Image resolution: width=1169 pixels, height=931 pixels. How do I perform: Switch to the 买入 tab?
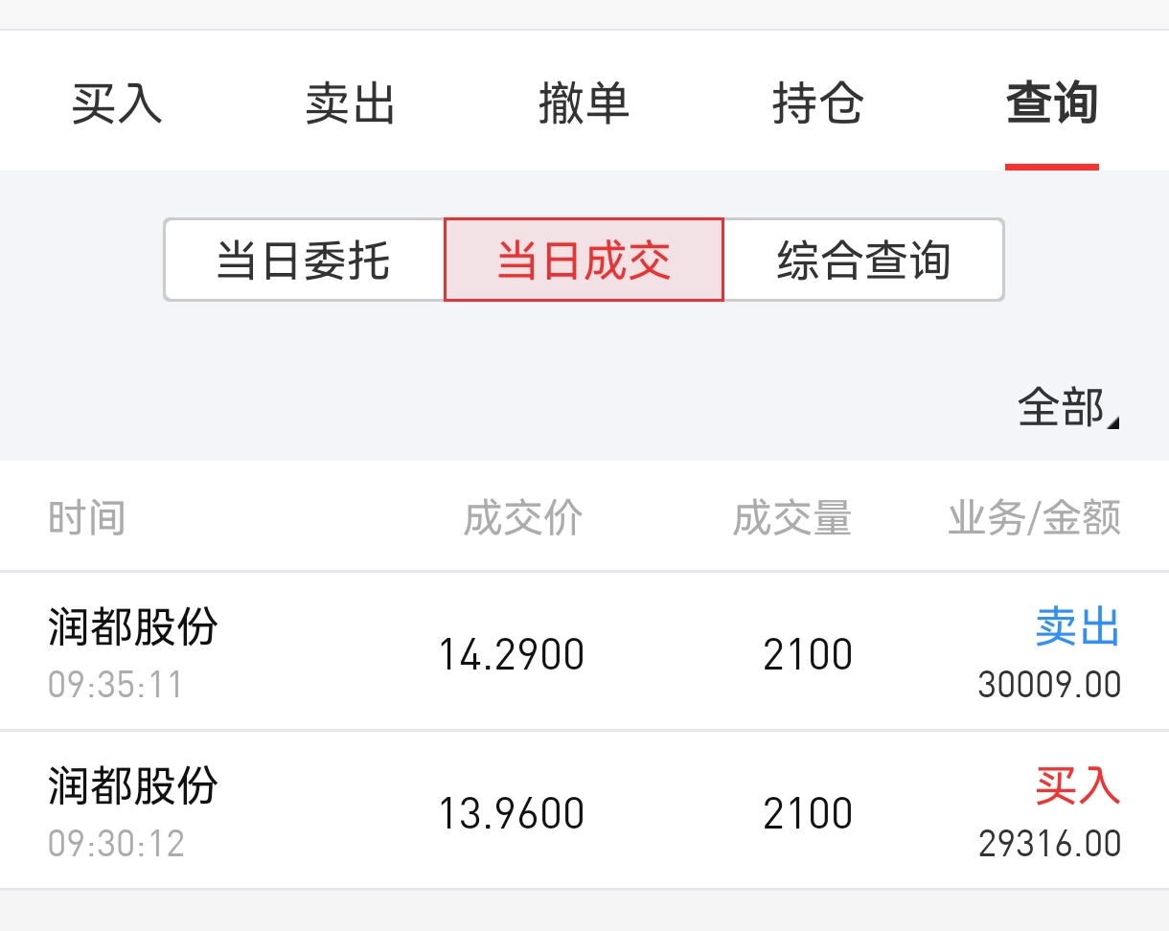pos(117,103)
